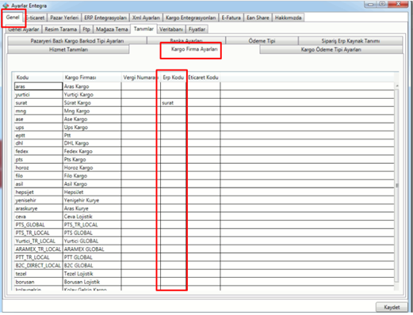The image size is (413, 315).
Task: Click the 'Tezel Lojistik' cell
Action: (92, 274)
